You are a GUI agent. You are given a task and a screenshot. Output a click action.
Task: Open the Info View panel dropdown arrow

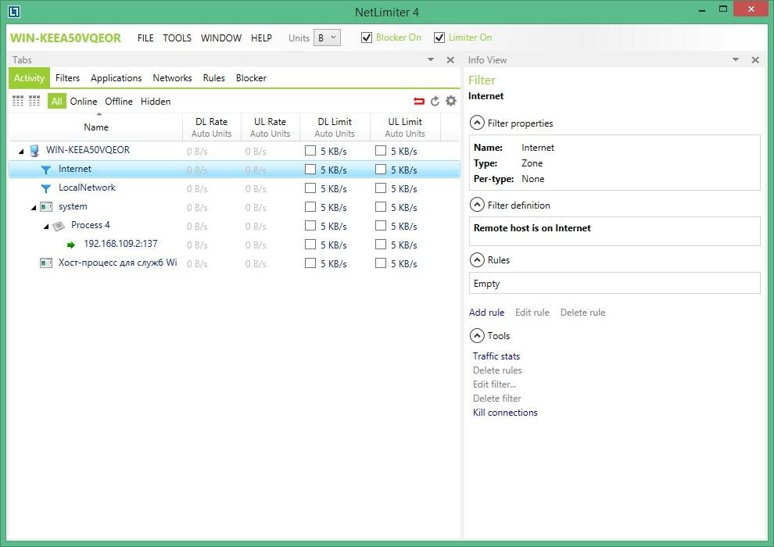736,59
